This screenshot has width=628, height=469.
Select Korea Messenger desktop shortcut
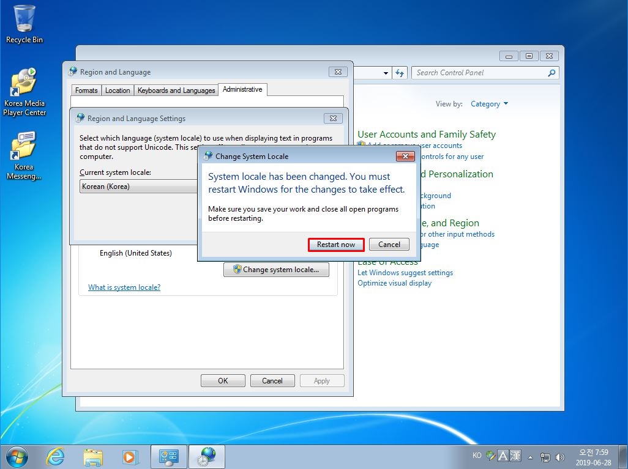[x=24, y=156]
